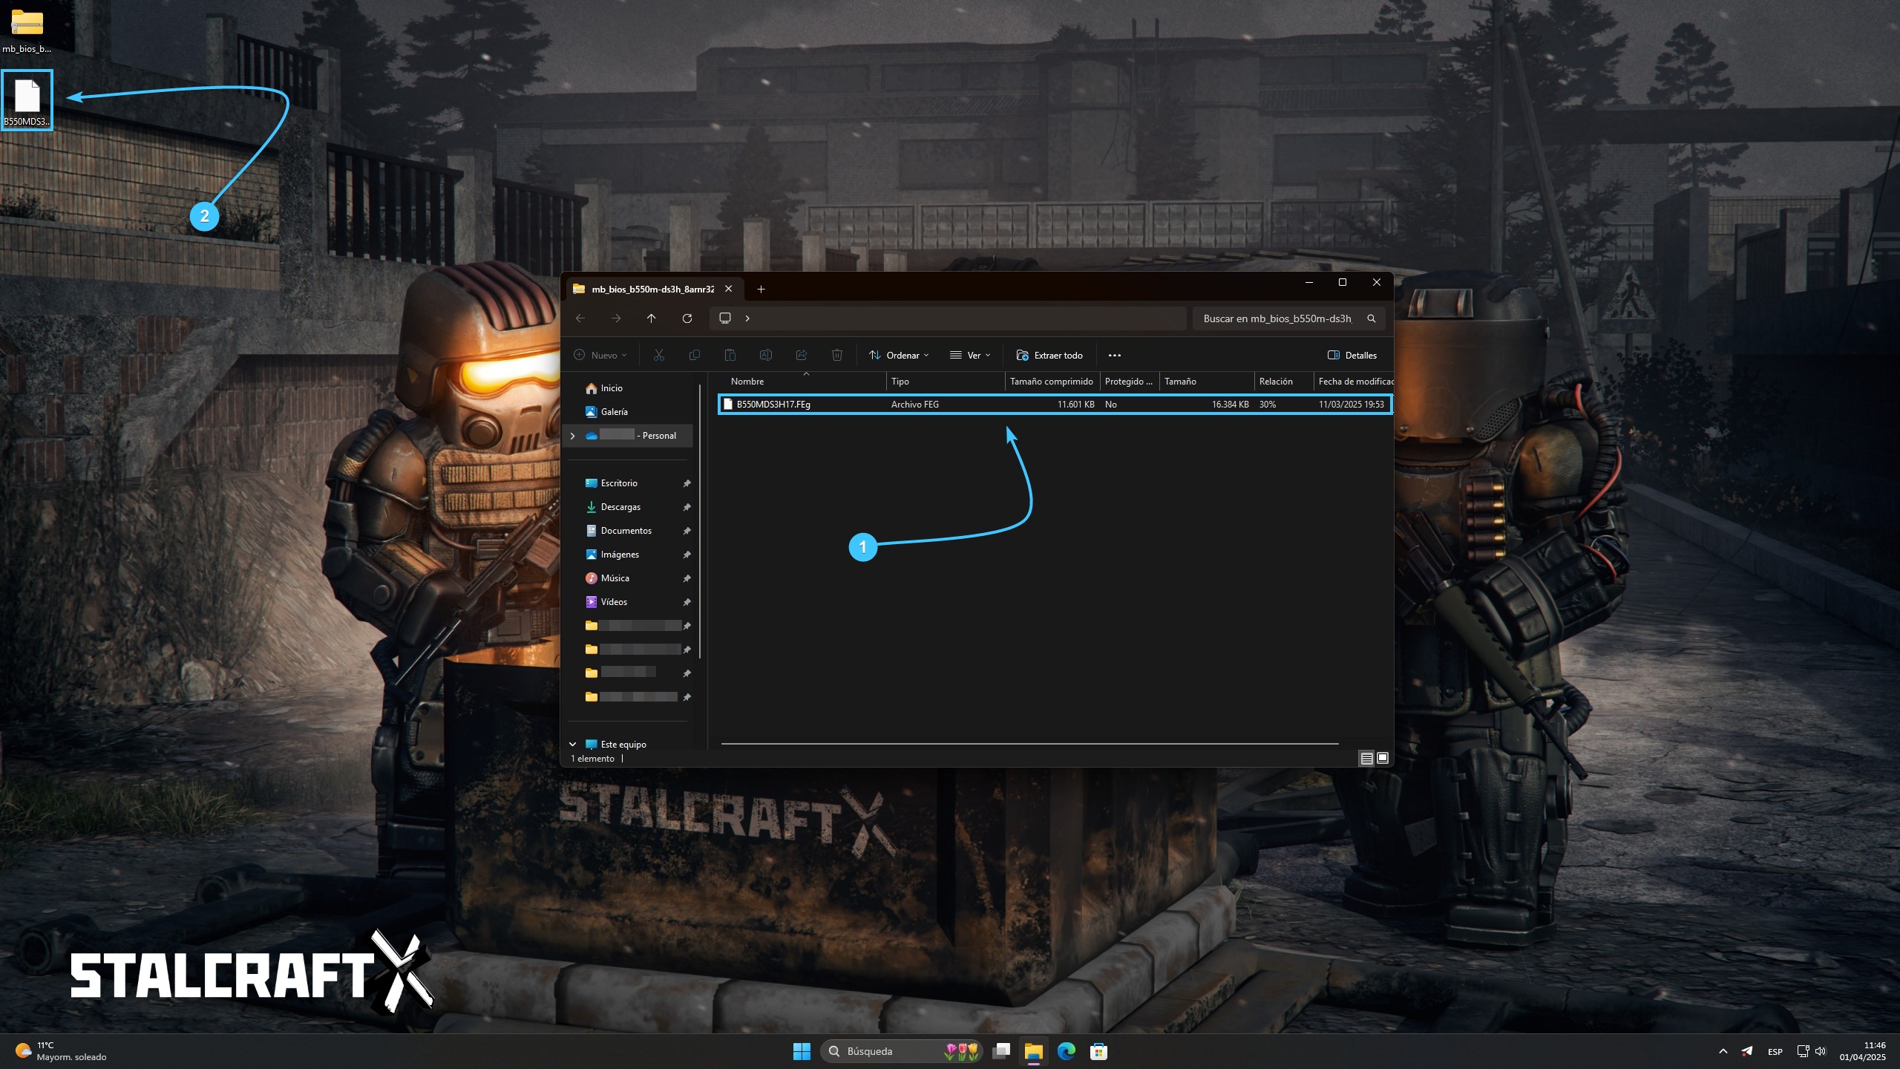This screenshot has height=1069, width=1900.
Task: Open a new Explorer tab with plus
Action: point(761,290)
